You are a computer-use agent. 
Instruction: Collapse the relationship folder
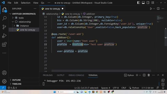tap(25, 22)
